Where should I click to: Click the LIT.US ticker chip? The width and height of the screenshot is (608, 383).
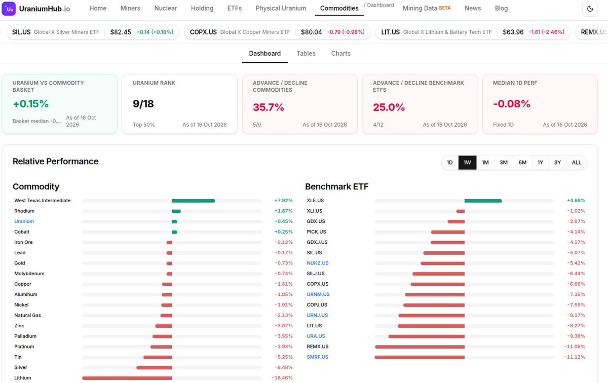click(472, 32)
